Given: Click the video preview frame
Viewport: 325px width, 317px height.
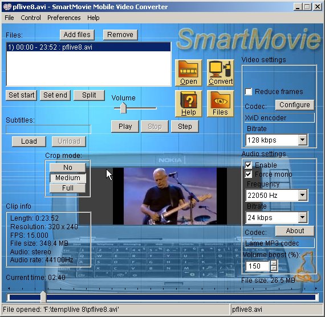Looking at the screenshot, I should [170, 196].
